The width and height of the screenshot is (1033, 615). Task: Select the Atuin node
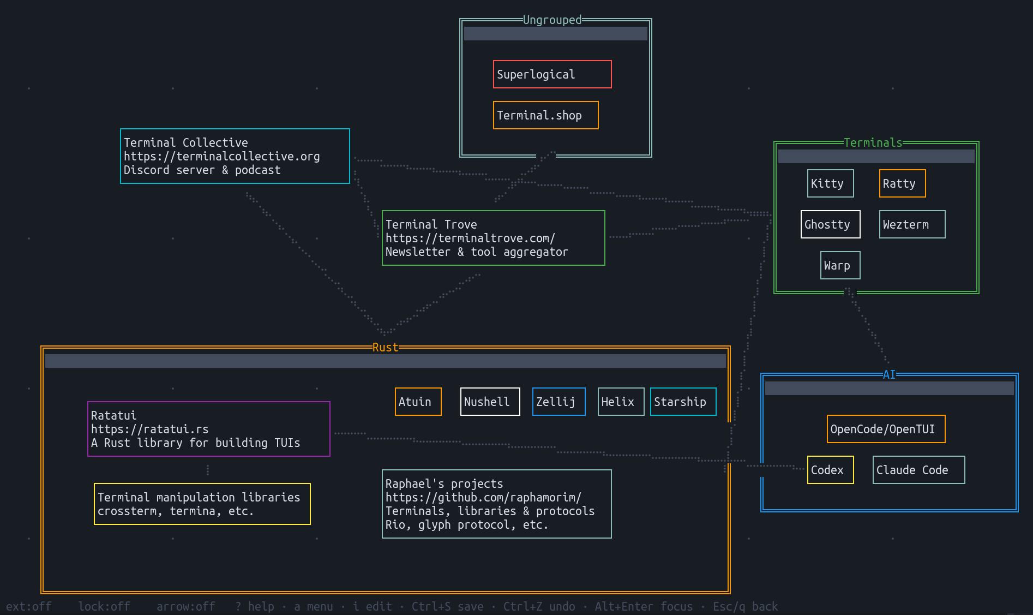tap(418, 402)
